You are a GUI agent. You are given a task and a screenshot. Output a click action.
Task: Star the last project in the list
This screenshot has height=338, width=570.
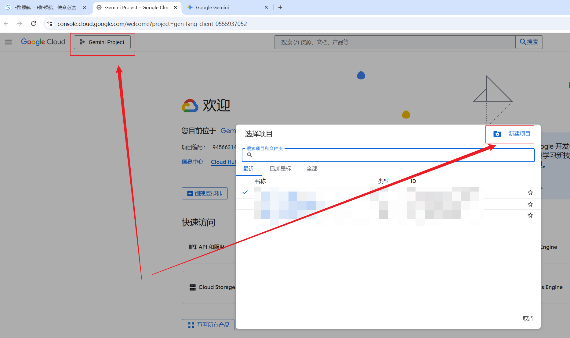click(x=530, y=215)
